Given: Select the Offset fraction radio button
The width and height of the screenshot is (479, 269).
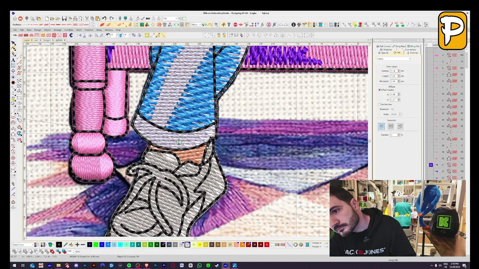Looking at the screenshot, I should click(379, 90).
